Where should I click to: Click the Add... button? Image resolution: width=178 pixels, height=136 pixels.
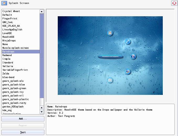[x=23, y=119]
